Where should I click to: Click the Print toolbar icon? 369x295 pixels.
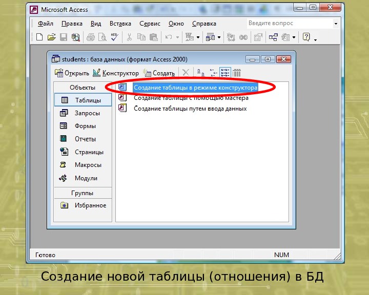pos(91,37)
